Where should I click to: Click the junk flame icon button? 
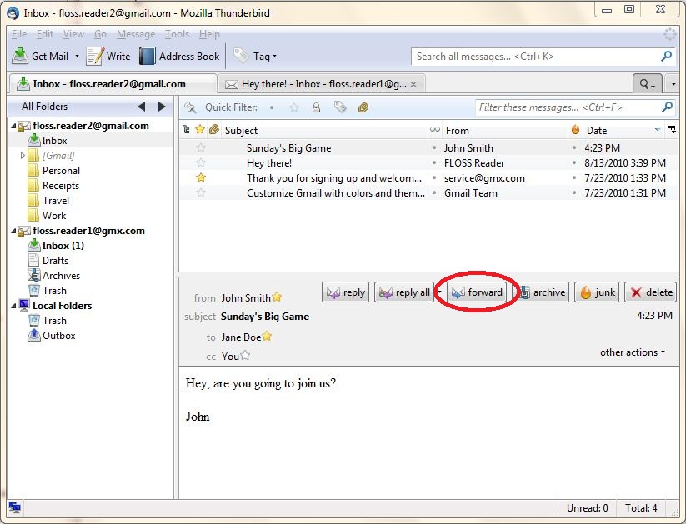pyautogui.click(x=597, y=292)
